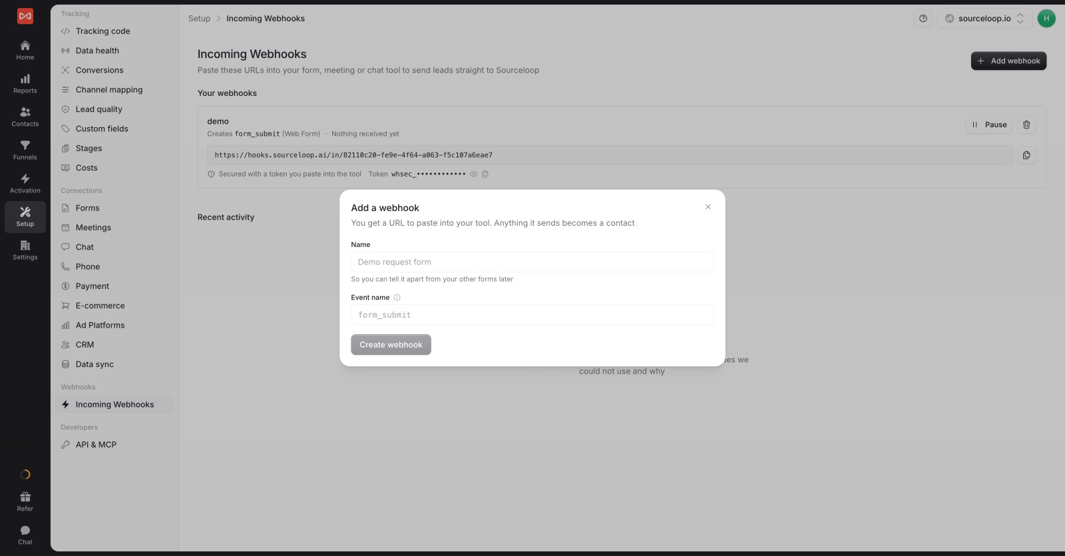The image size is (1065, 556).
Task: Delete the demo webhook via trash icon
Action: [x=1026, y=125]
